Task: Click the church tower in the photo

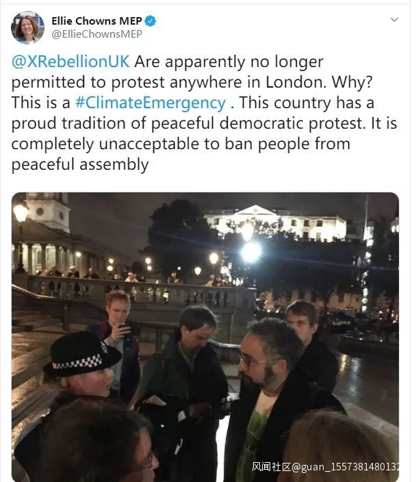Action: [x=48, y=211]
